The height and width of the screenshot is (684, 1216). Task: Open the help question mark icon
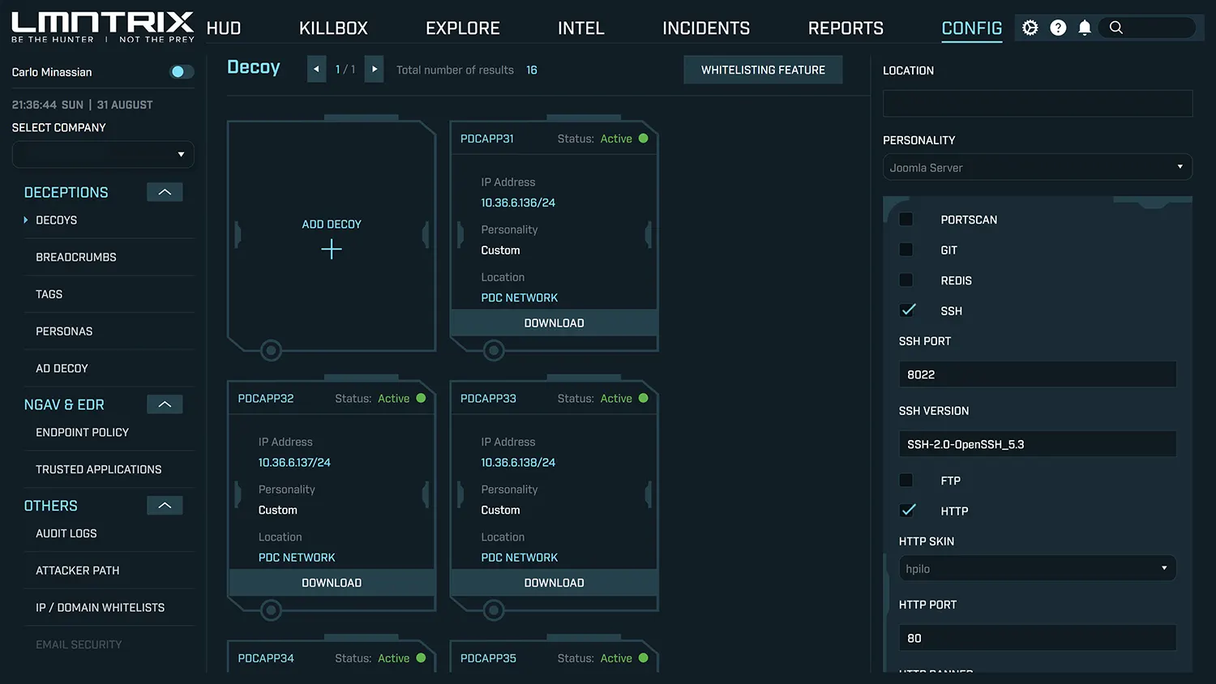(x=1058, y=28)
